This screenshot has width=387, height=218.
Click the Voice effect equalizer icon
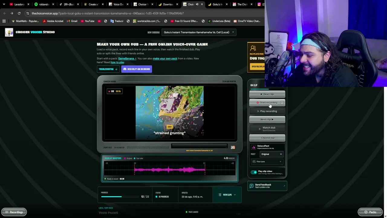[x=253, y=147]
